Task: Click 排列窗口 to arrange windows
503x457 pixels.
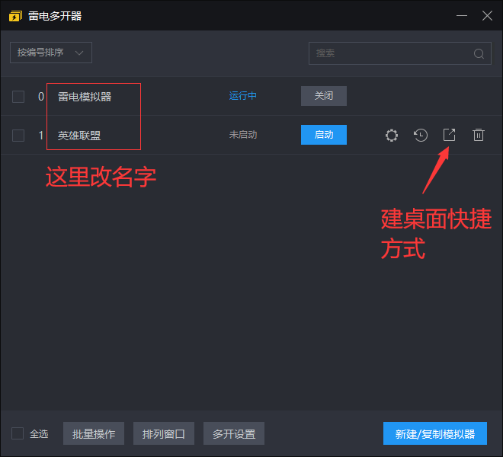Action: pyautogui.click(x=164, y=433)
